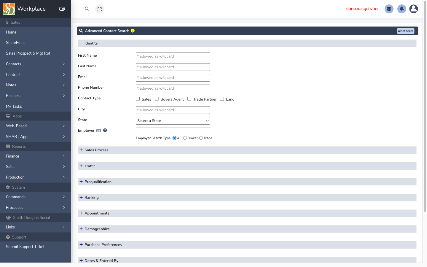The height and width of the screenshot is (267, 427).
Task: Click the magnifier icon in Advanced Contact Search header
Action: [81, 31]
